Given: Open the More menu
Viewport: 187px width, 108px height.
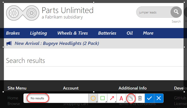Looking at the screenshot, I should tap(148, 33).
